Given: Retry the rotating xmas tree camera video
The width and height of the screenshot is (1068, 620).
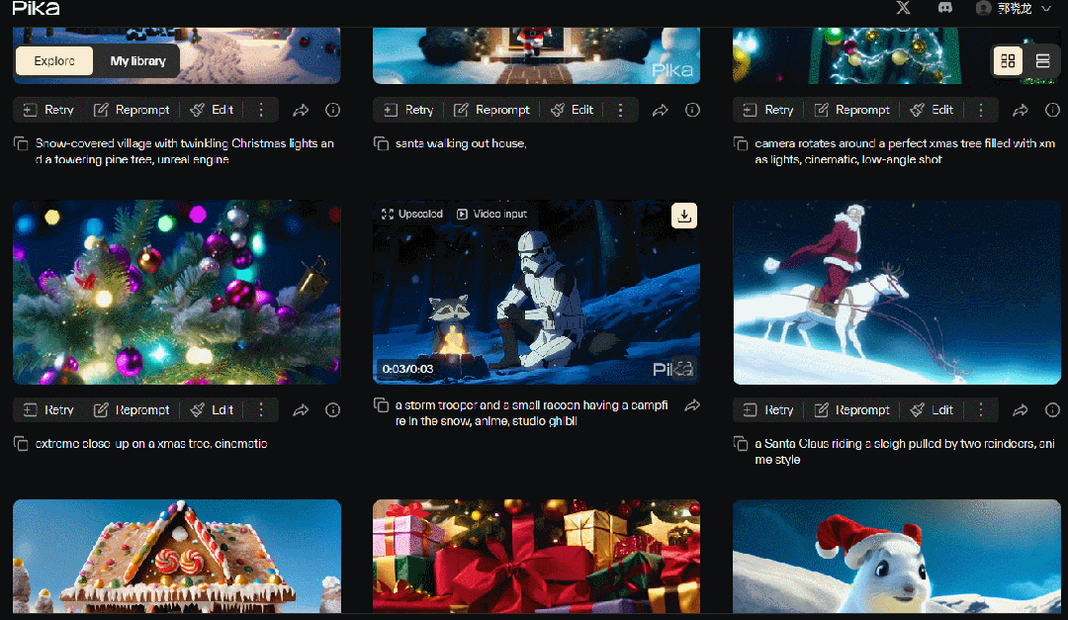Looking at the screenshot, I should coord(768,110).
